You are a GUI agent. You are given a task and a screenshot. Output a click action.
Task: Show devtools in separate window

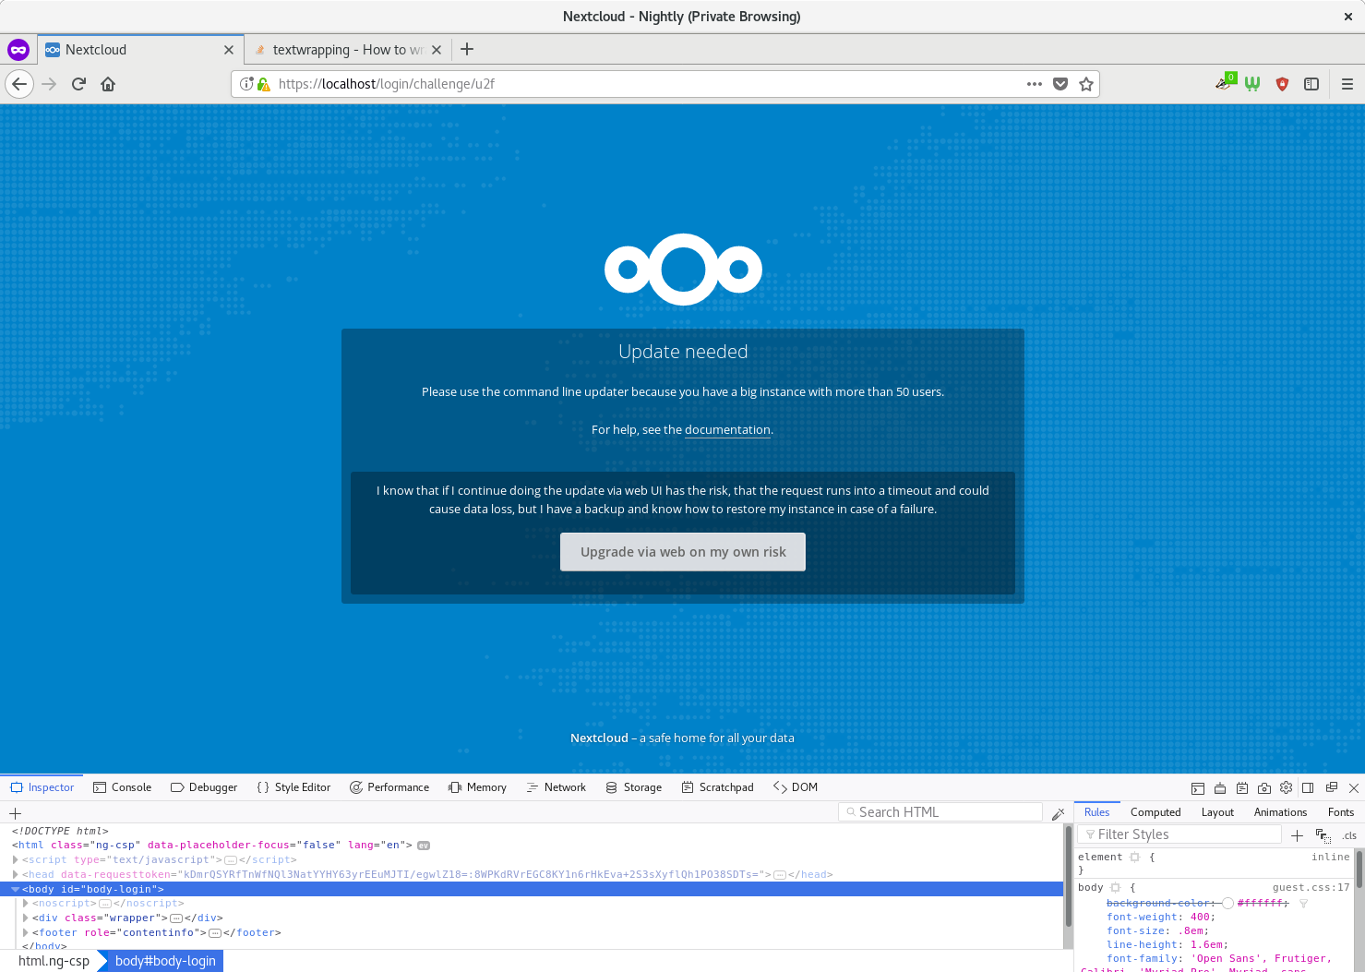pyautogui.click(x=1332, y=788)
